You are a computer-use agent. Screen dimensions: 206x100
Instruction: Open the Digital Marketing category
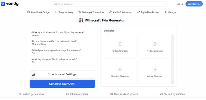148,12
